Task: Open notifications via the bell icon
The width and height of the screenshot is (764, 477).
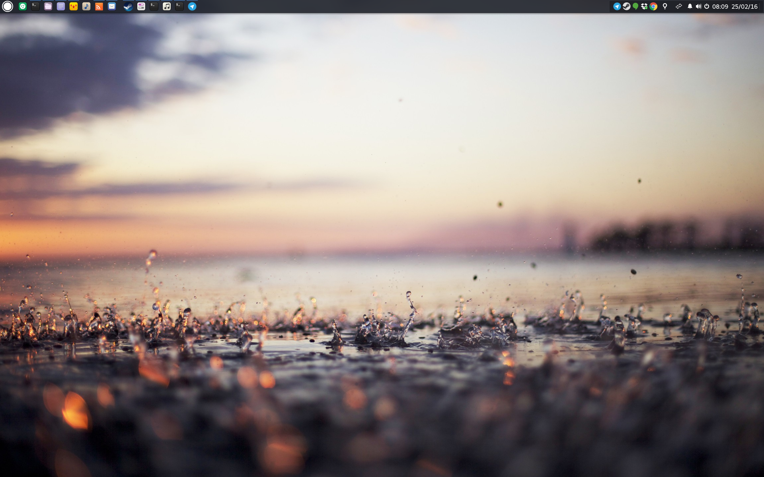Action: pyautogui.click(x=690, y=6)
